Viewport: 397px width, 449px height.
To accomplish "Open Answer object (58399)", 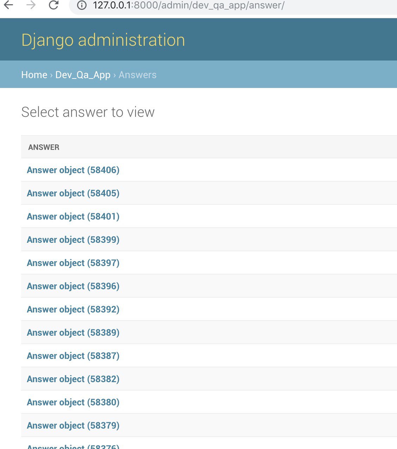I will point(73,240).
